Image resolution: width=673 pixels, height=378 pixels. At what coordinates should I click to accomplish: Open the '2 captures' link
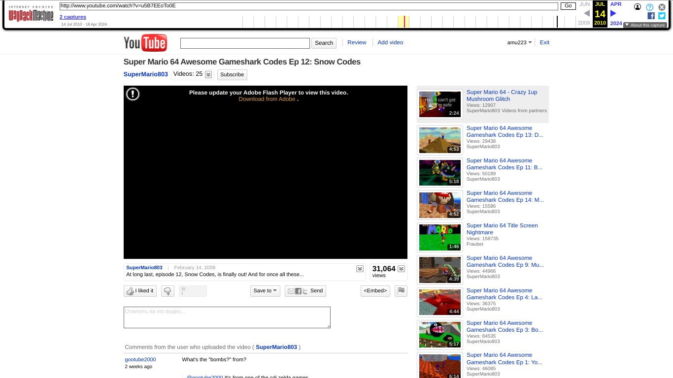pos(72,17)
